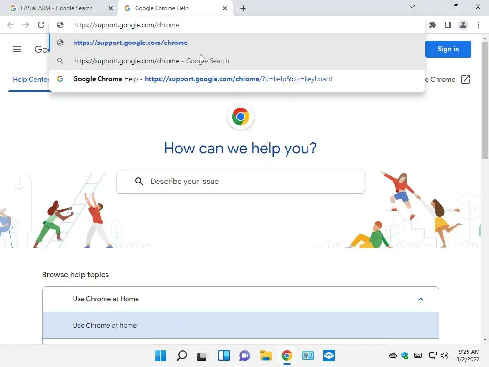The height and width of the screenshot is (367, 489).
Task: Launch Teams Chat from taskbar
Action: (x=245, y=356)
